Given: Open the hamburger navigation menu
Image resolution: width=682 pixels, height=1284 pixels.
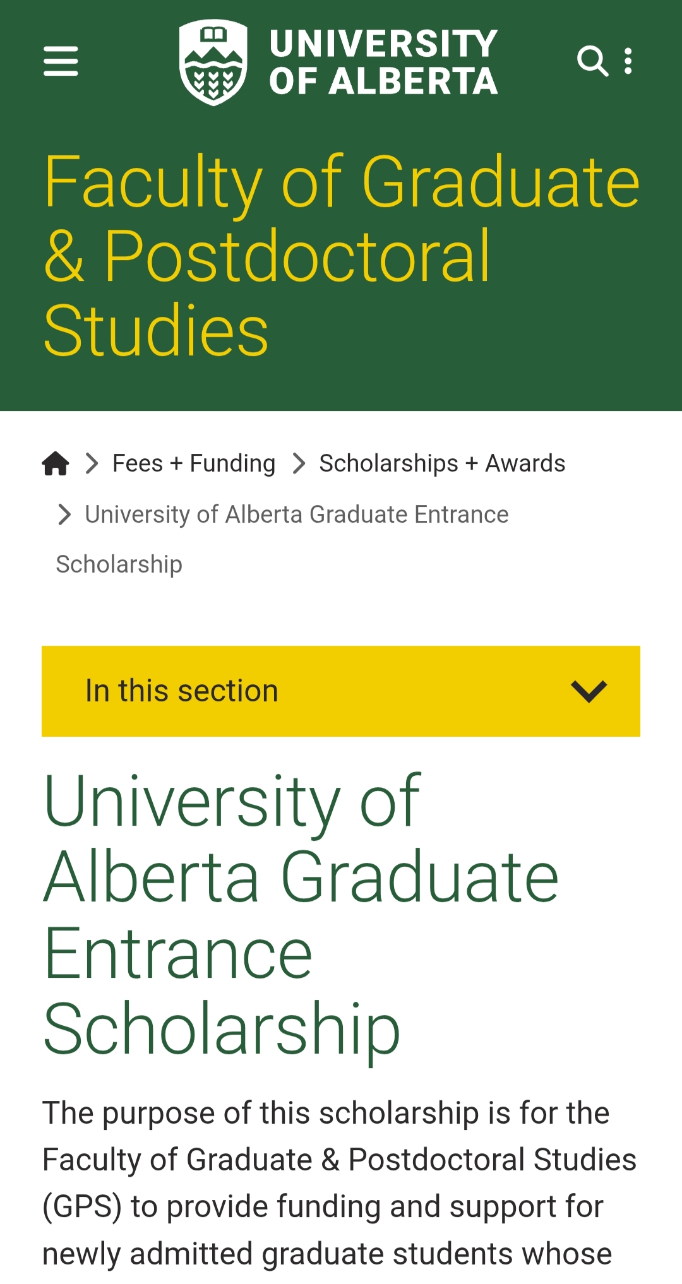Looking at the screenshot, I should click(61, 61).
